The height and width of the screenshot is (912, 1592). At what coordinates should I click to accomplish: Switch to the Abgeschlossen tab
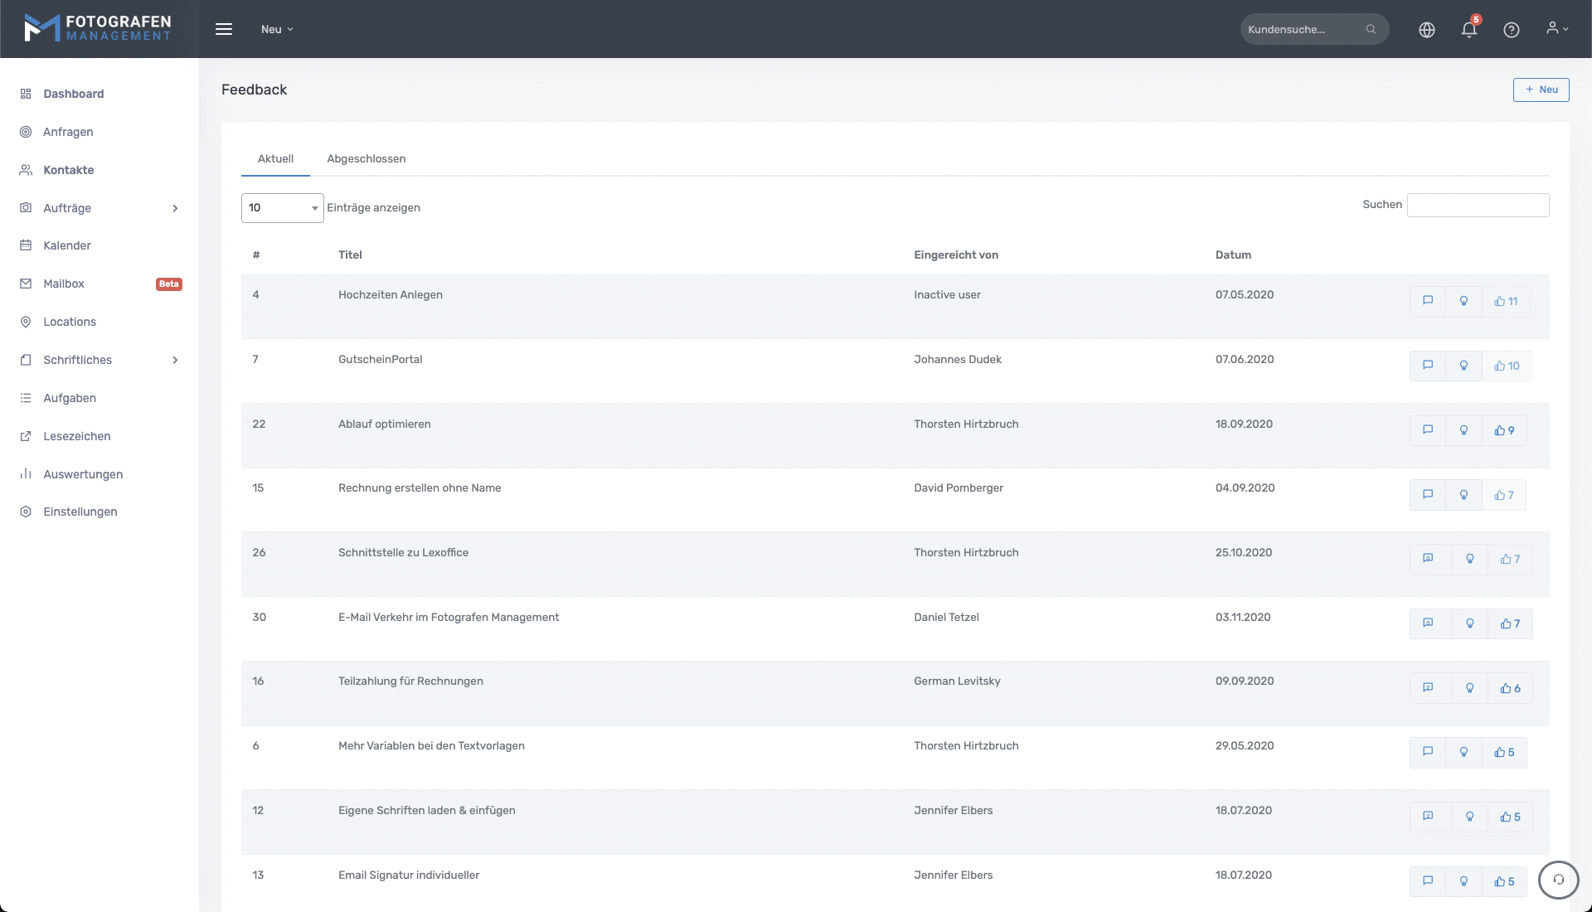coord(366,158)
